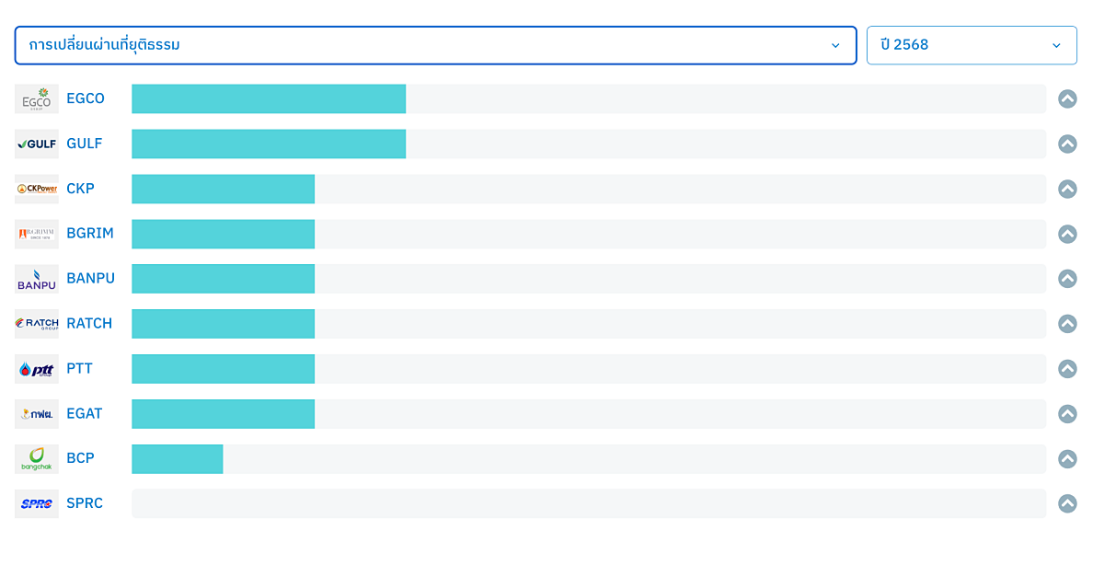Click the BCP score bar
Screen dimensions: 1104x565
tap(178, 459)
